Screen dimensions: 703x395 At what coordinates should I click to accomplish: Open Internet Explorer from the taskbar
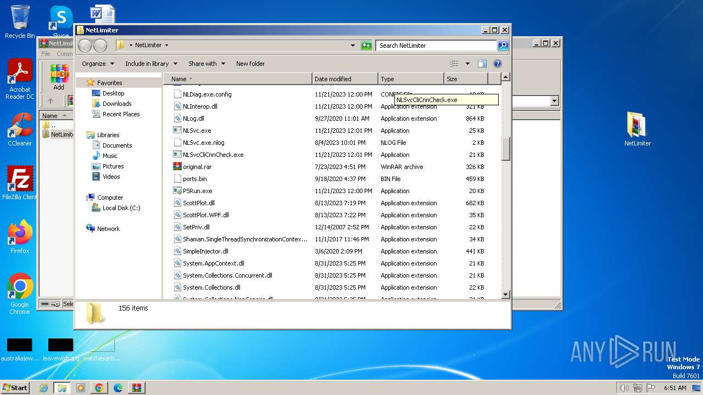[43, 388]
